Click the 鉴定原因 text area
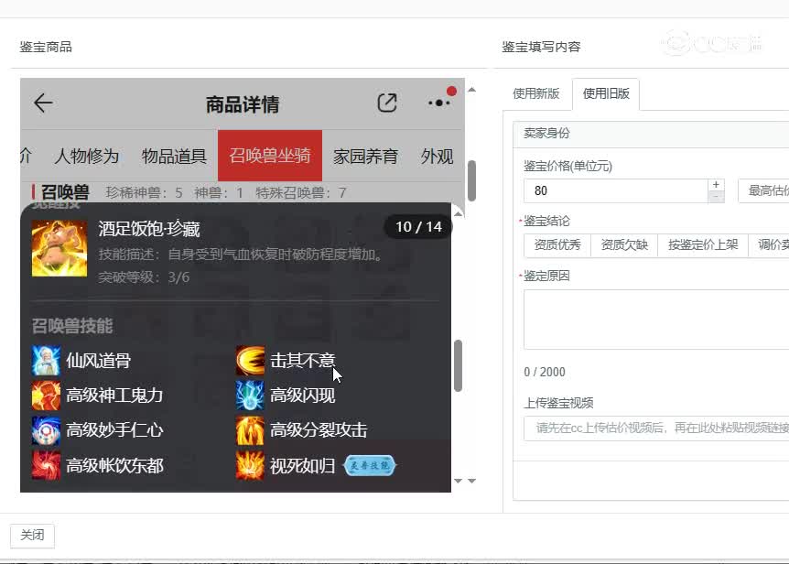 tap(656, 319)
